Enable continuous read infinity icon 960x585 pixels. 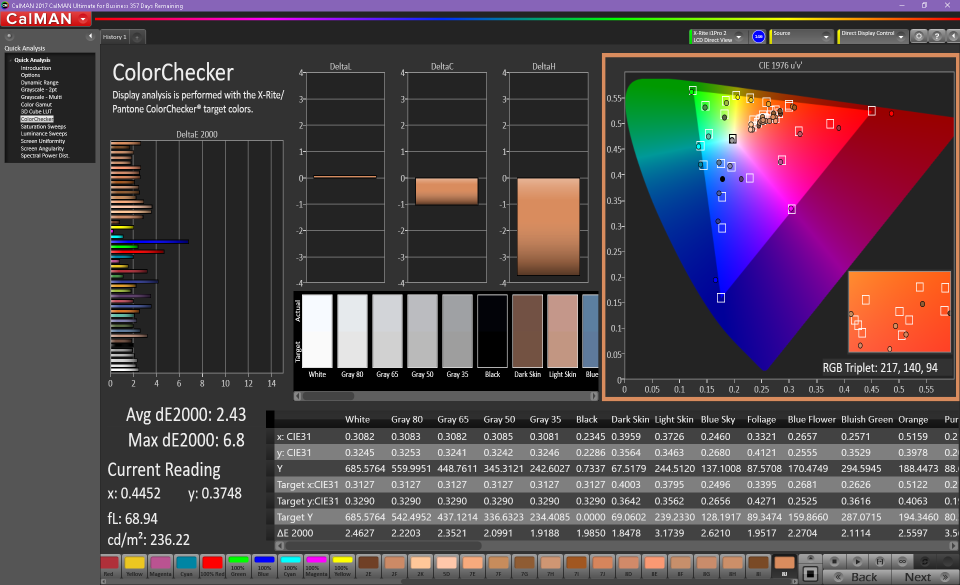[902, 561]
